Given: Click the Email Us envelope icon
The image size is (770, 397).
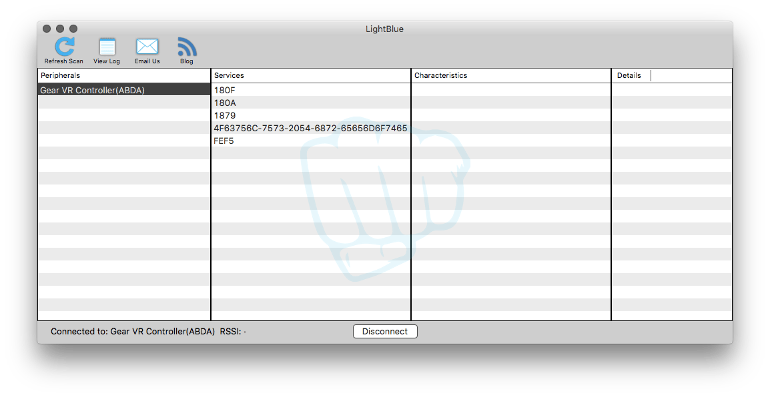Looking at the screenshot, I should [x=147, y=47].
